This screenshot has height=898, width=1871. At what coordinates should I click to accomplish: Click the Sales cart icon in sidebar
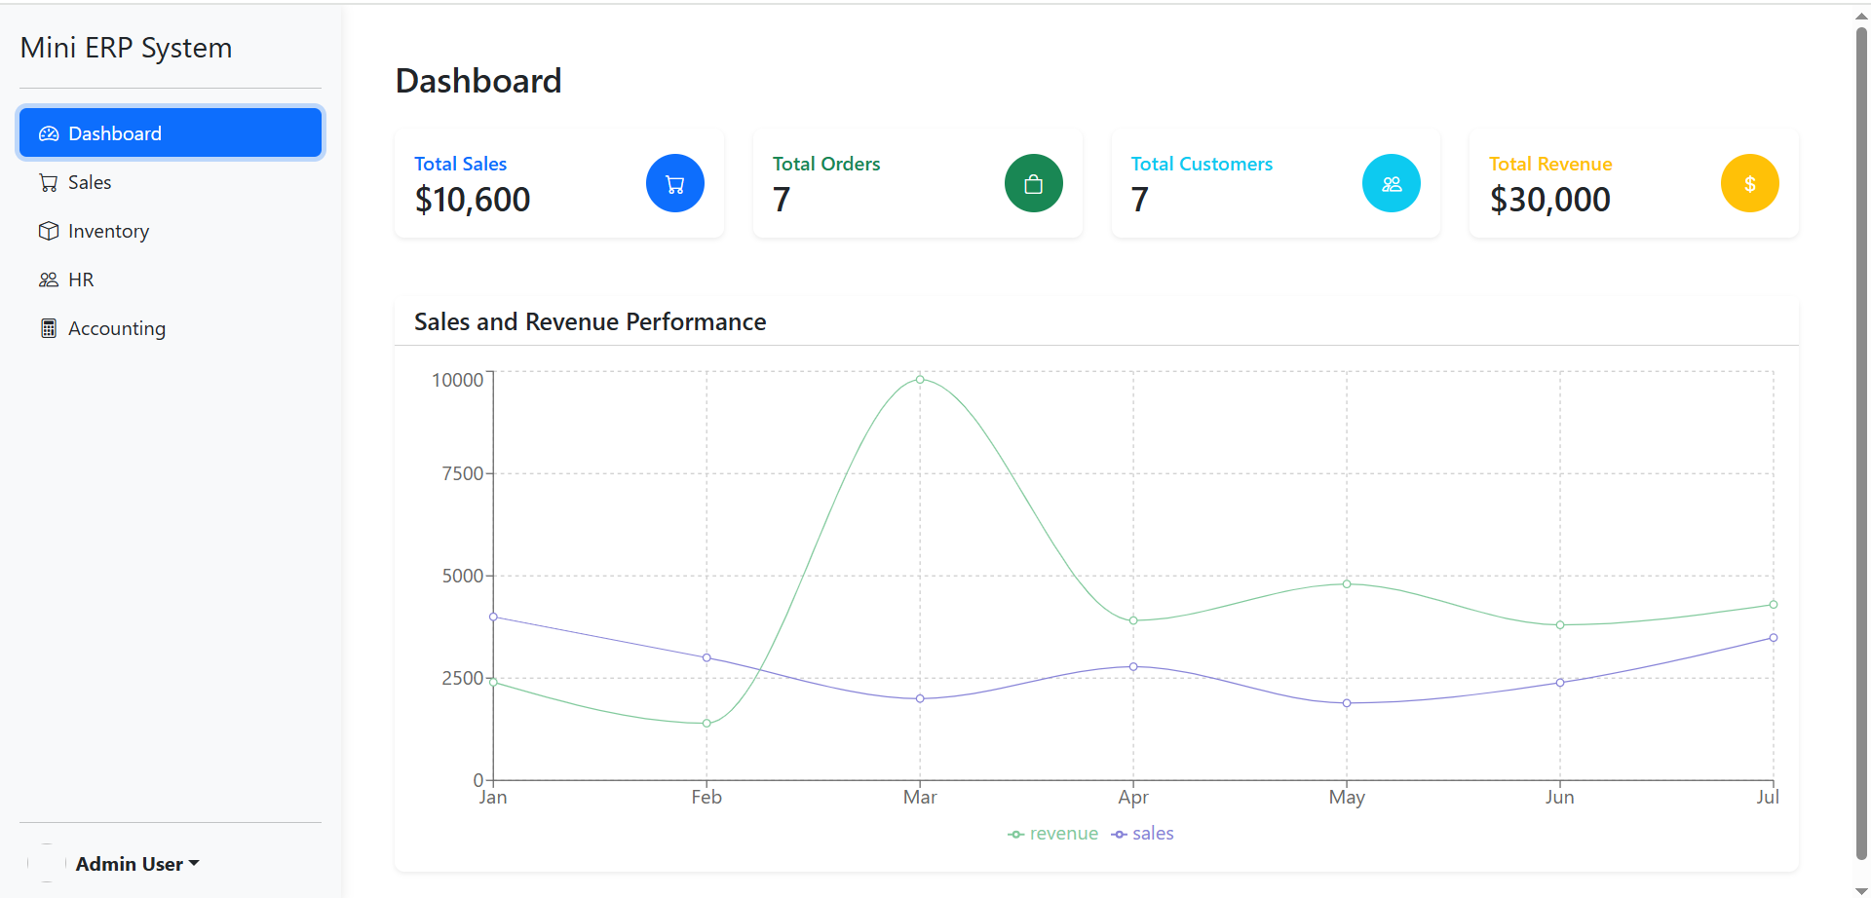coord(49,182)
